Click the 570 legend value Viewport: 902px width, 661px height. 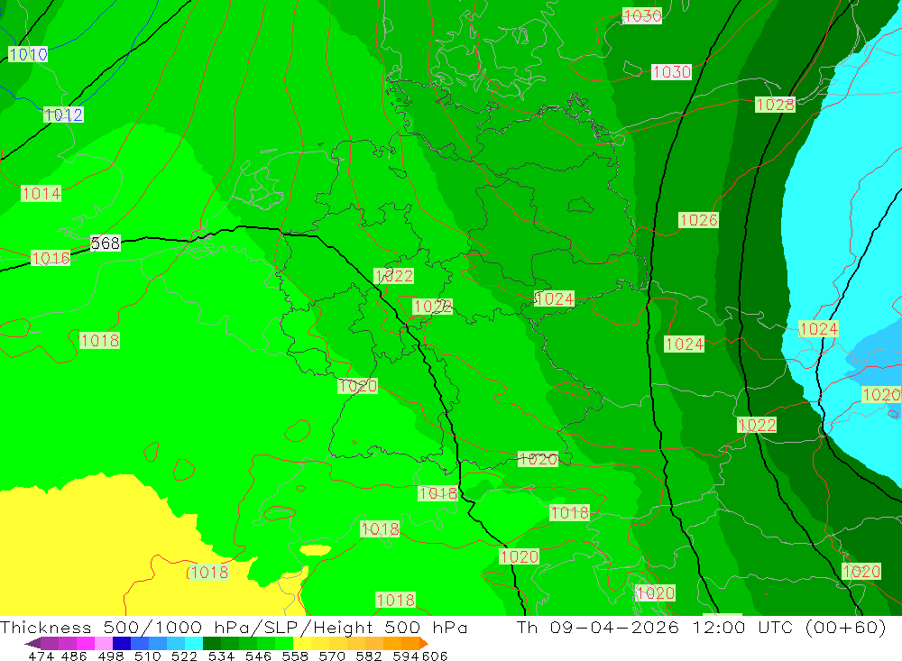coord(332,656)
